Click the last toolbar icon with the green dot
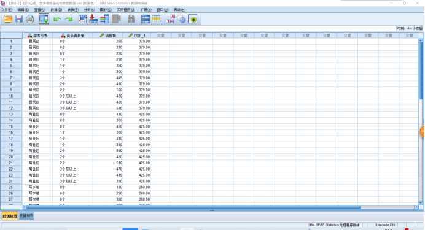425x230 pixels. coord(192,19)
